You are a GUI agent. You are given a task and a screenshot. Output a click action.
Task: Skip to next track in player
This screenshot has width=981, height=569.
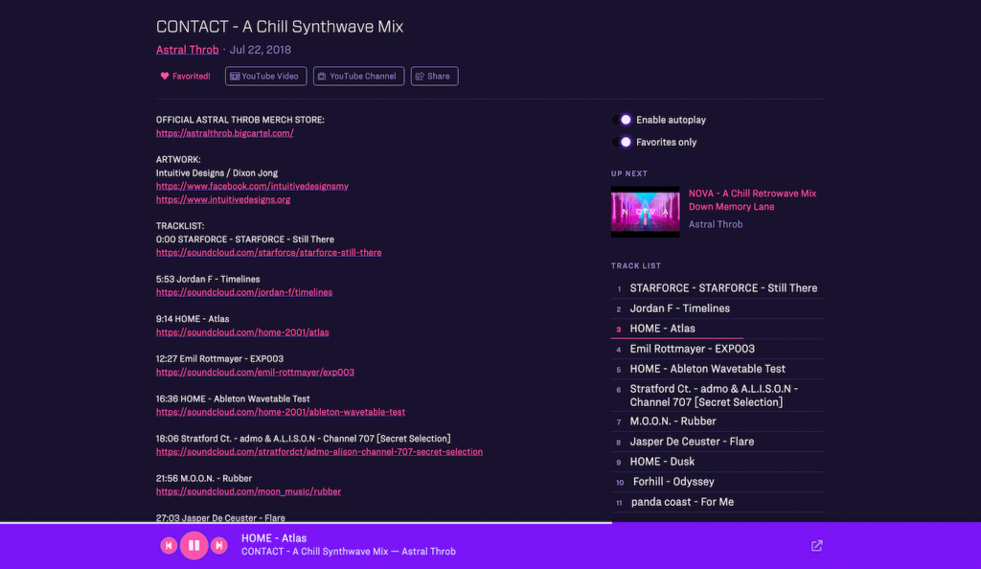click(x=219, y=545)
